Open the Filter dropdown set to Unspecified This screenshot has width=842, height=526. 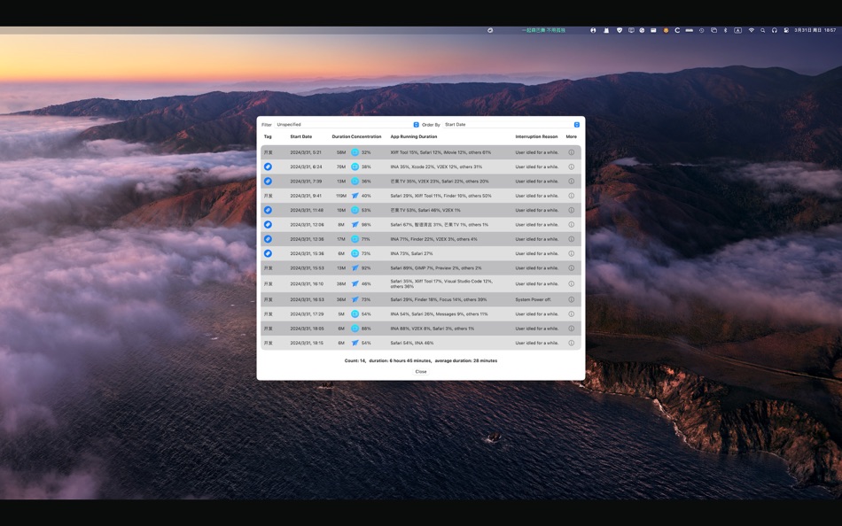tap(347, 125)
